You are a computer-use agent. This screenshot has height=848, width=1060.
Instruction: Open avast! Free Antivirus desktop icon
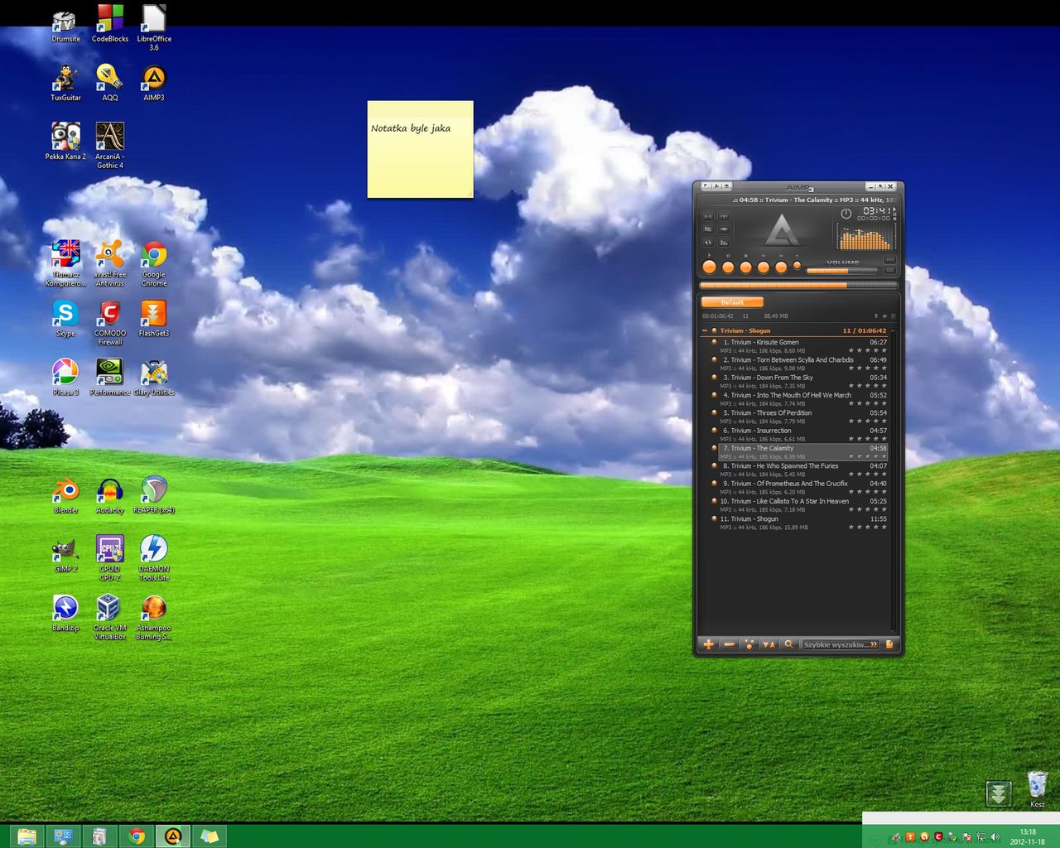pos(109,263)
